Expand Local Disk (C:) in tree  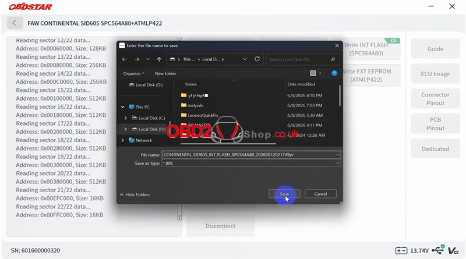[x=125, y=118]
